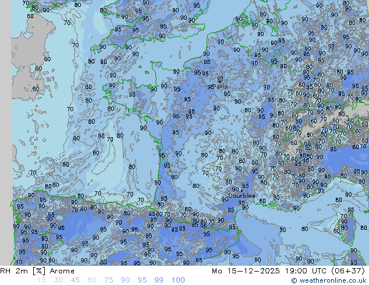This screenshot has width=369, height=285.
Task: Click the 60 value in the color legend
Action: click(92, 280)
